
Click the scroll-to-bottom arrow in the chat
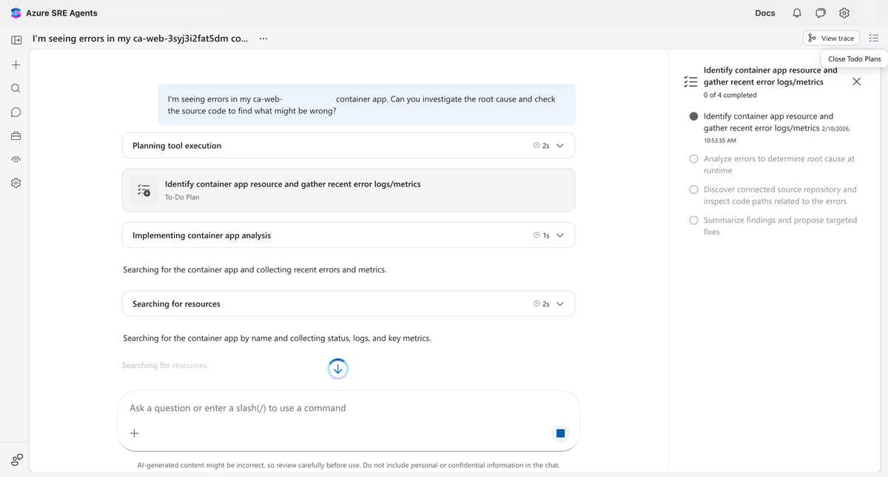(337, 368)
